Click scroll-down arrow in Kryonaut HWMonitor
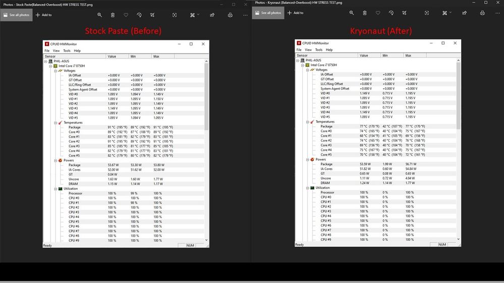This screenshot has height=283, width=504. click(459, 239)
